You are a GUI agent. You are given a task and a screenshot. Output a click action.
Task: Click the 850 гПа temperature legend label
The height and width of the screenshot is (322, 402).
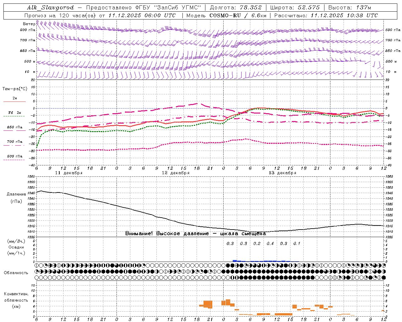click(x=15, y=127)
